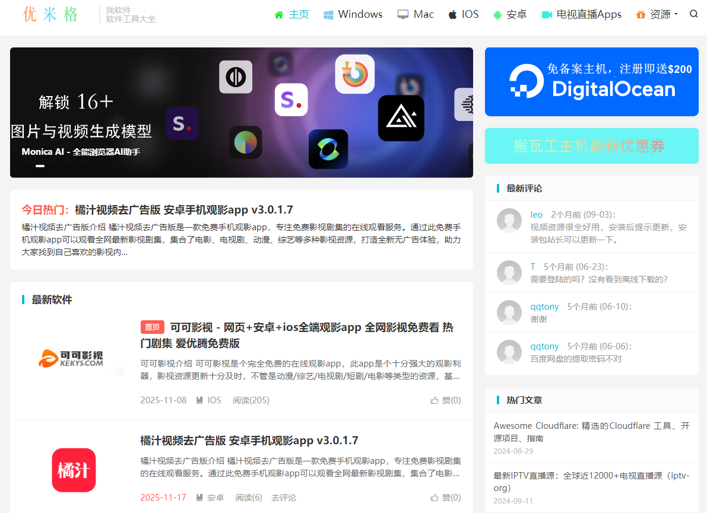The height and width of the screenshot is (513, 707).
Task: Click the Mac monitor icon
Action: tap(403, 15)
